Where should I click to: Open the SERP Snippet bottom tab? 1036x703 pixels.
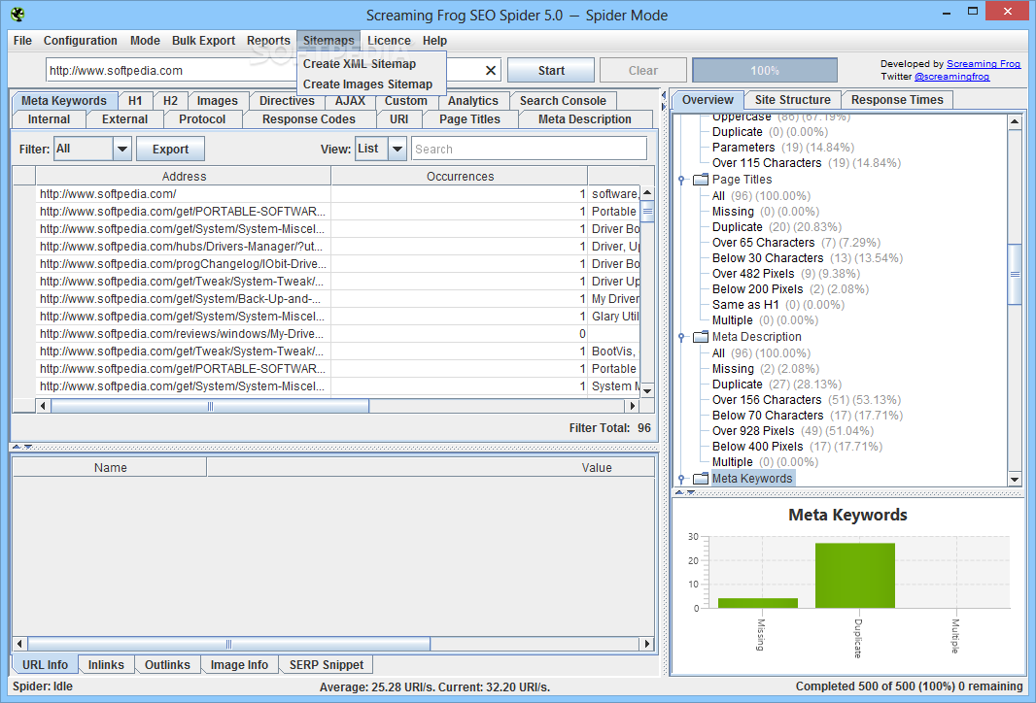[327, 665]
